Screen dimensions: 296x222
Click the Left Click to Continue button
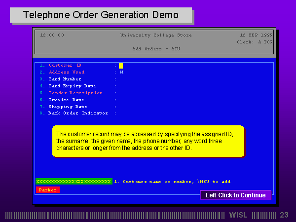[x=235, y=195]
